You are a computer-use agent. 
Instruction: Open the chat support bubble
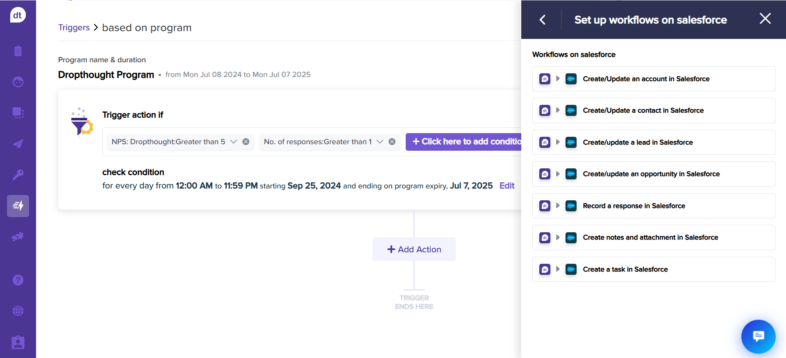(758, 336)
